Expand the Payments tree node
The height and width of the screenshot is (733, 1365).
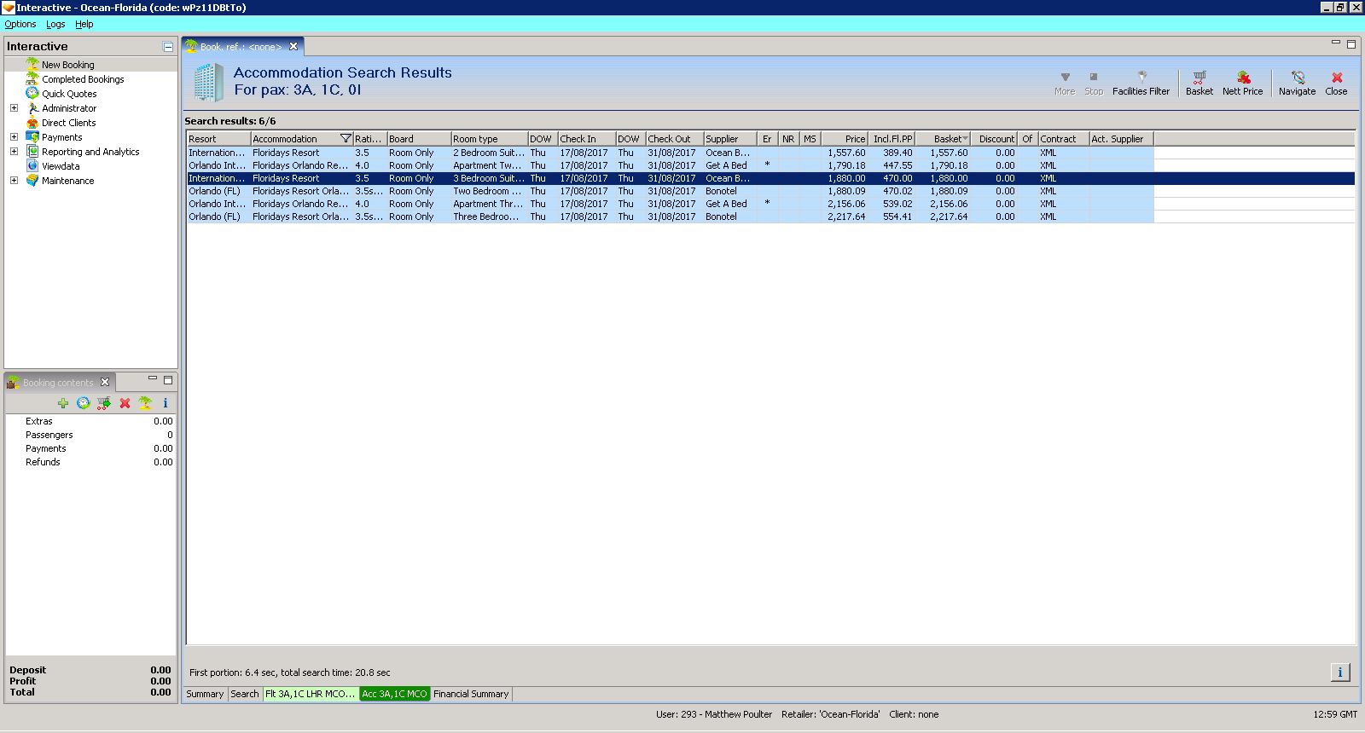[x=14, y=137]
